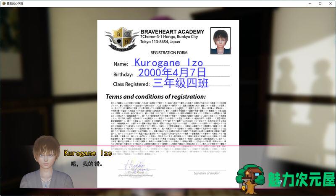Click the 'BRAVEHEART ACADEMY' heading text
Viewport: 336px width, 196px height.
click(x=172, y=32)
